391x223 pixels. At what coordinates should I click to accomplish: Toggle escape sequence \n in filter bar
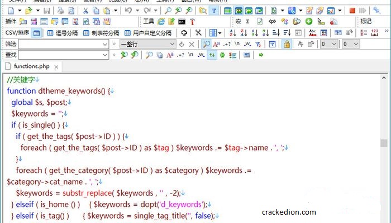(x=237, y=44)
